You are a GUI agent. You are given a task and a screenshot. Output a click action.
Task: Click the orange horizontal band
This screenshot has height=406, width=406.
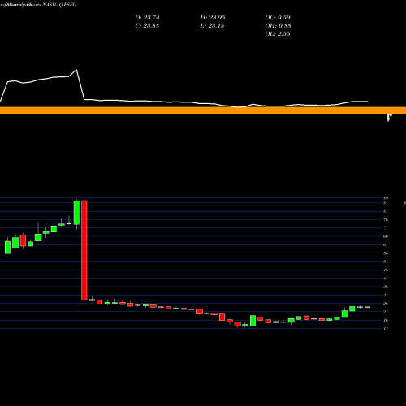click(x=203, y=110)
